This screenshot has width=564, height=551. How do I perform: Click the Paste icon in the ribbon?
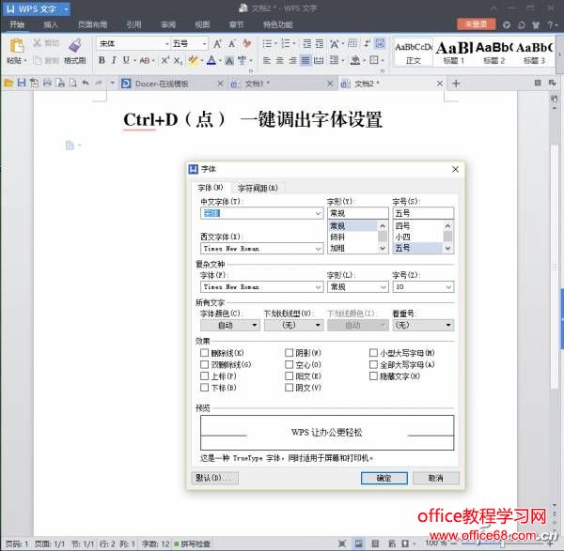[17, 46]
